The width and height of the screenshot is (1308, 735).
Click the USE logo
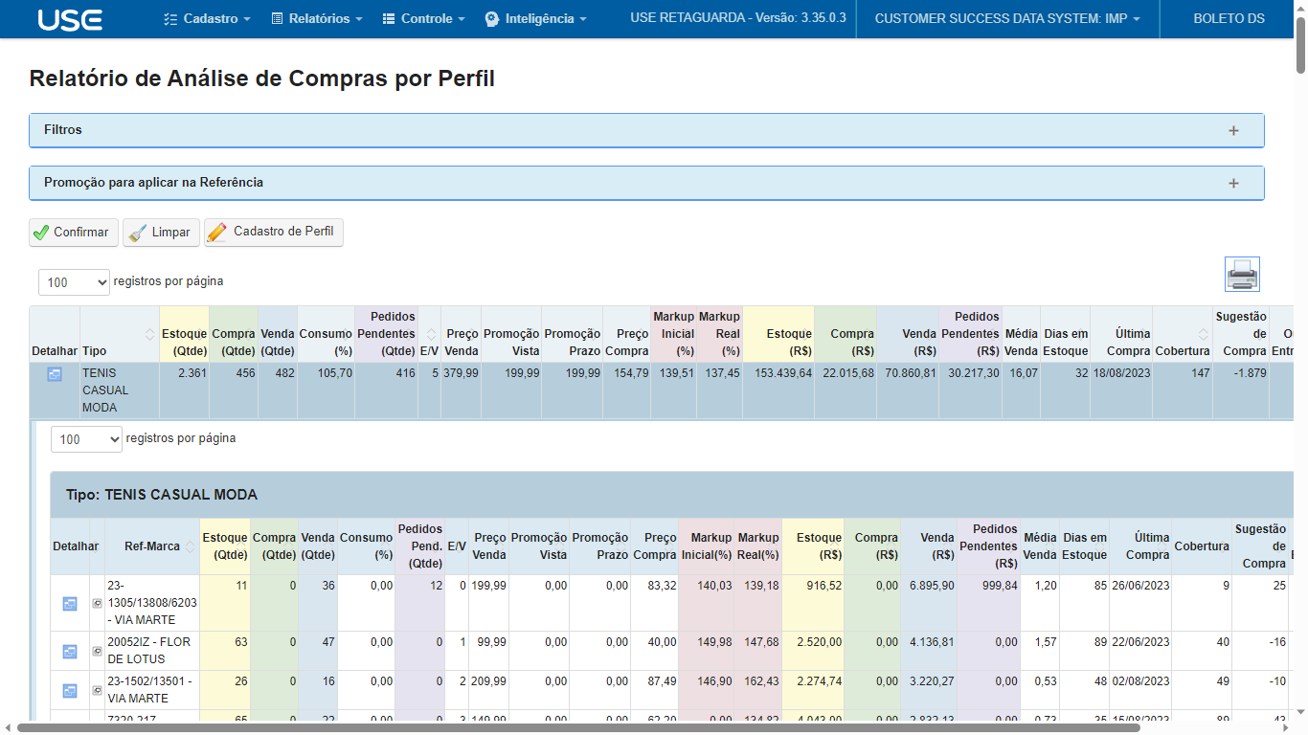click(69, 19)
